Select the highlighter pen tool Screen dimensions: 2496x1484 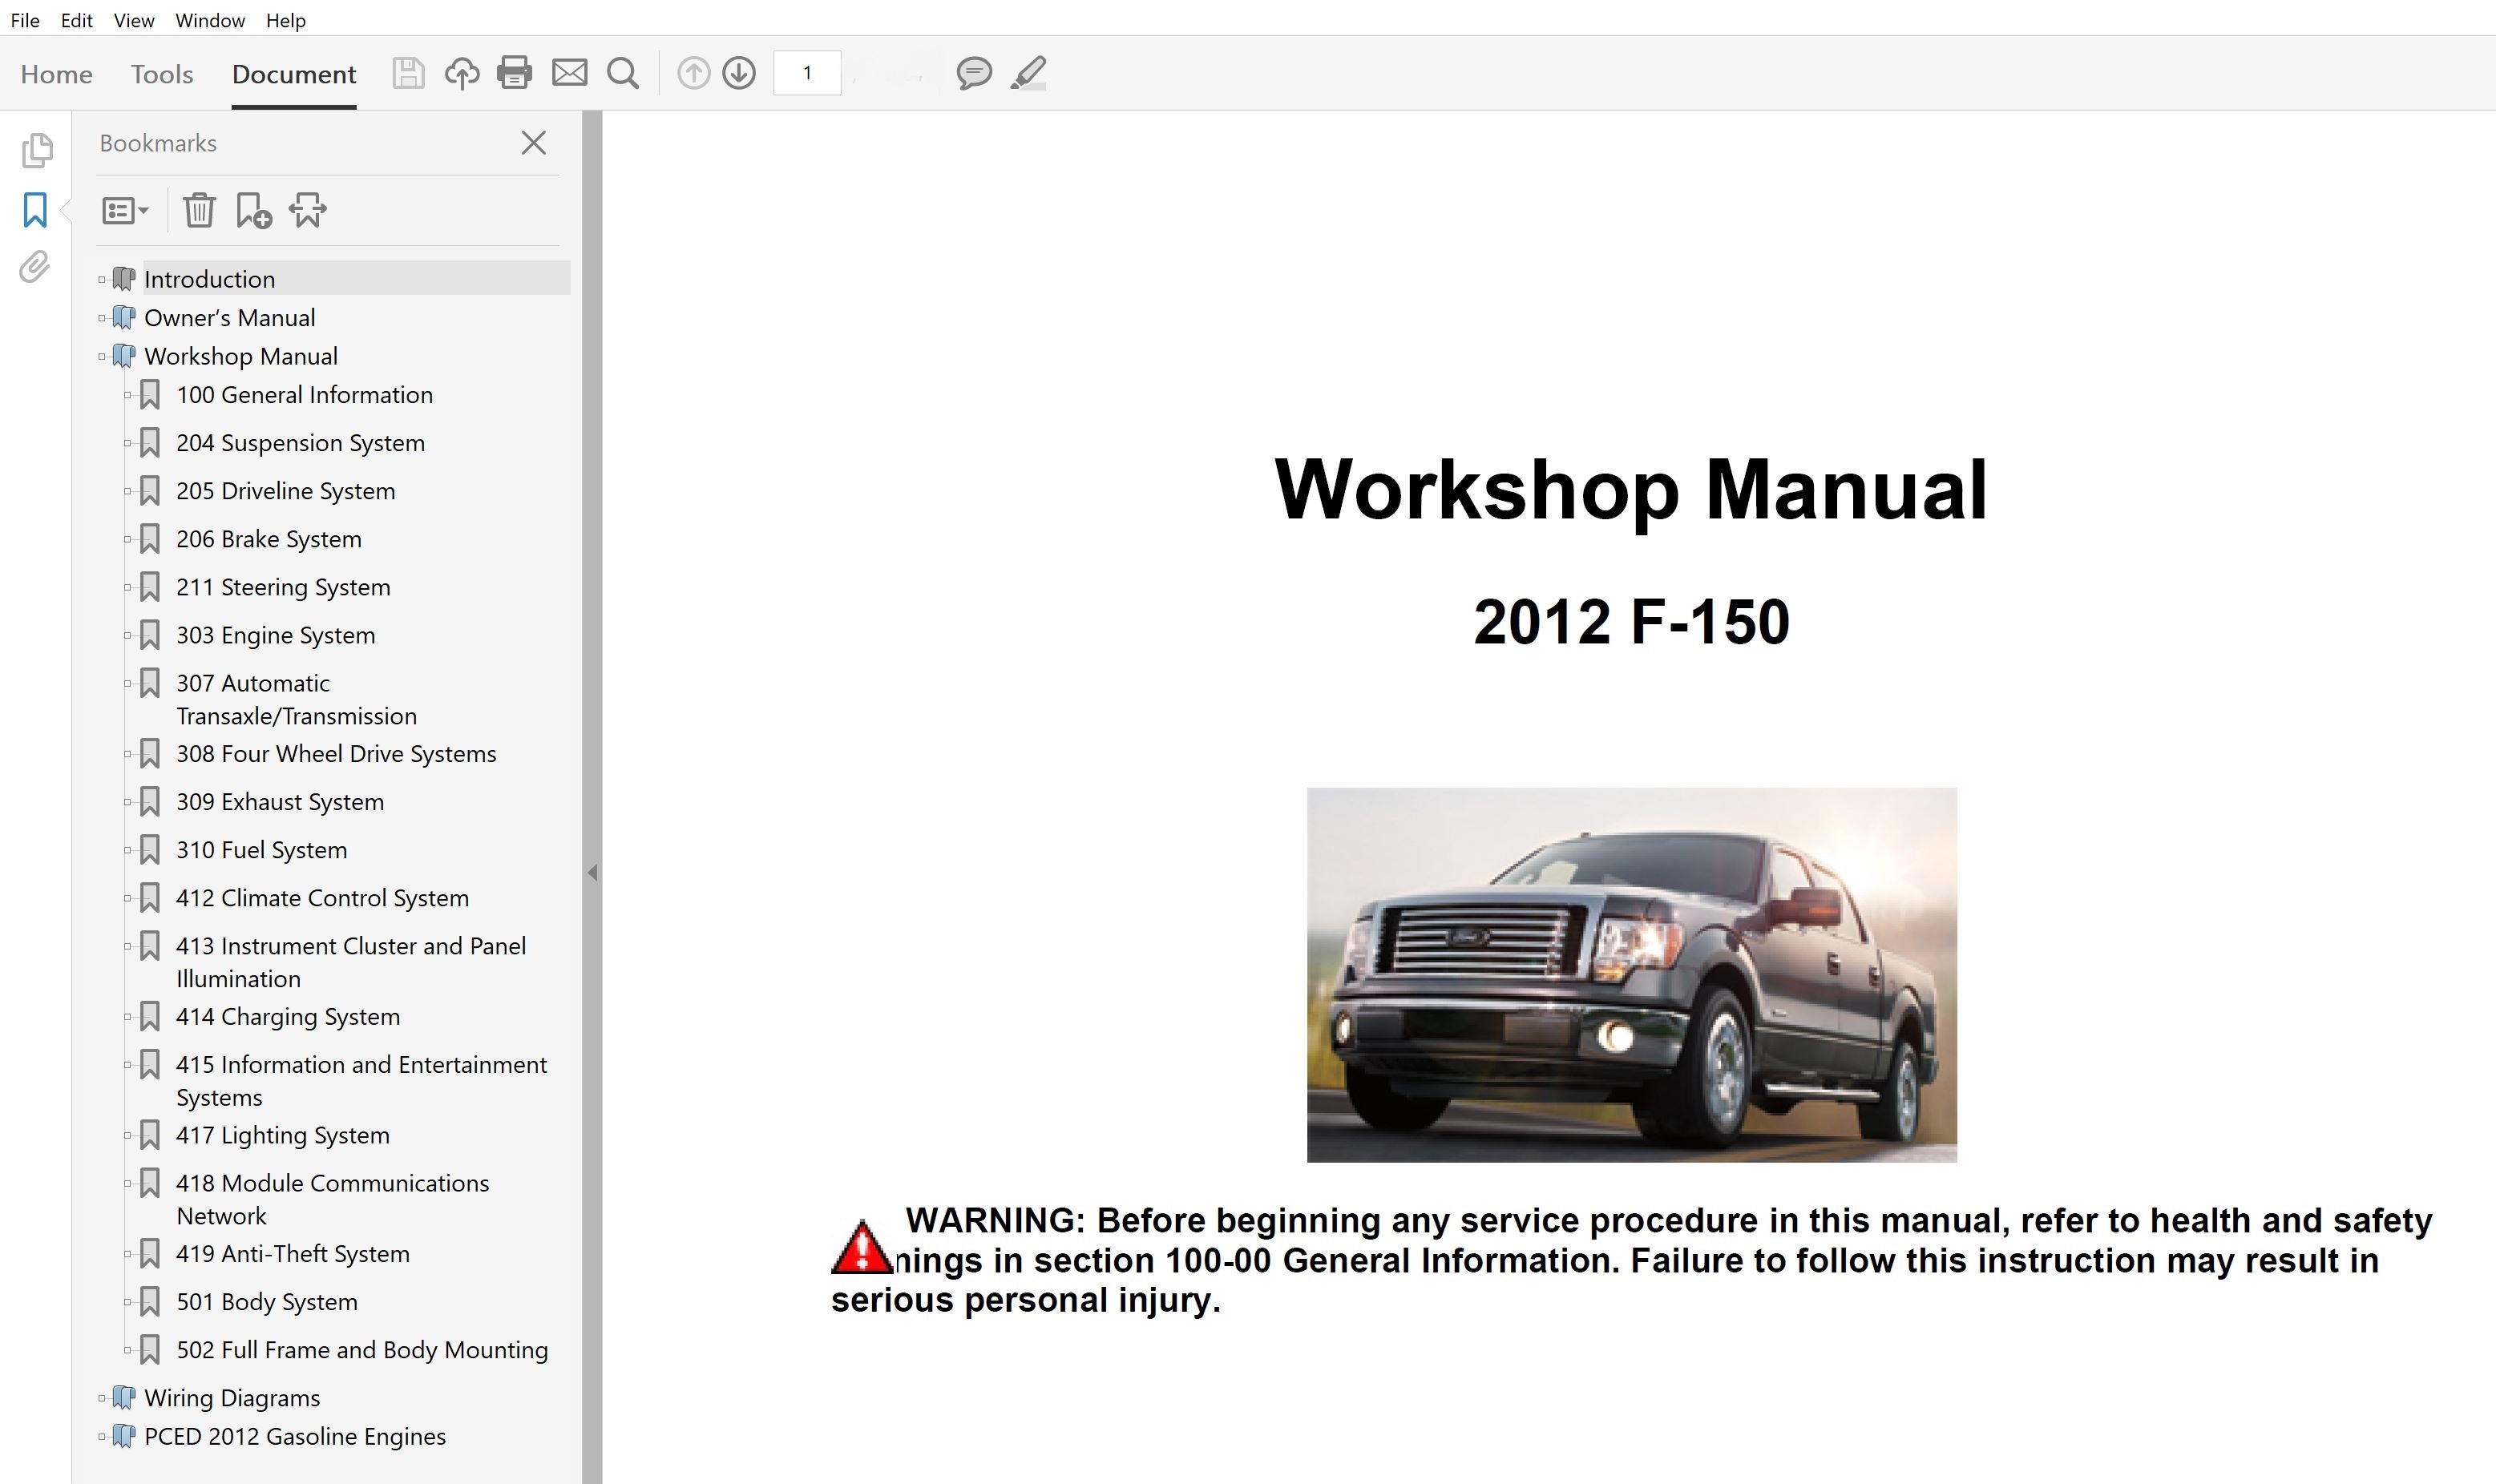coord(1028,73)
